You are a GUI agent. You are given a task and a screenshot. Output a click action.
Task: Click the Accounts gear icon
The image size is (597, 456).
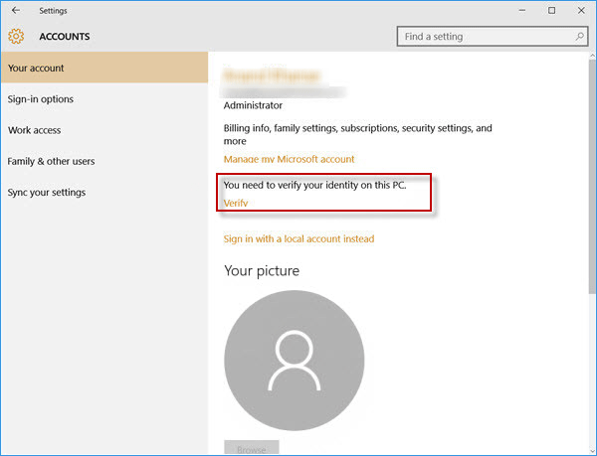[16, 37]
